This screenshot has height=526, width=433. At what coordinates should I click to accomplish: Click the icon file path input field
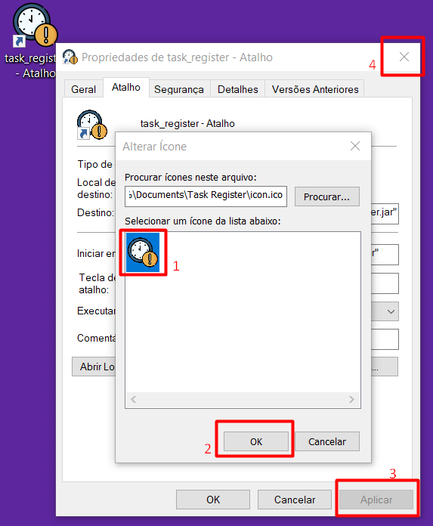coord(206,196)
